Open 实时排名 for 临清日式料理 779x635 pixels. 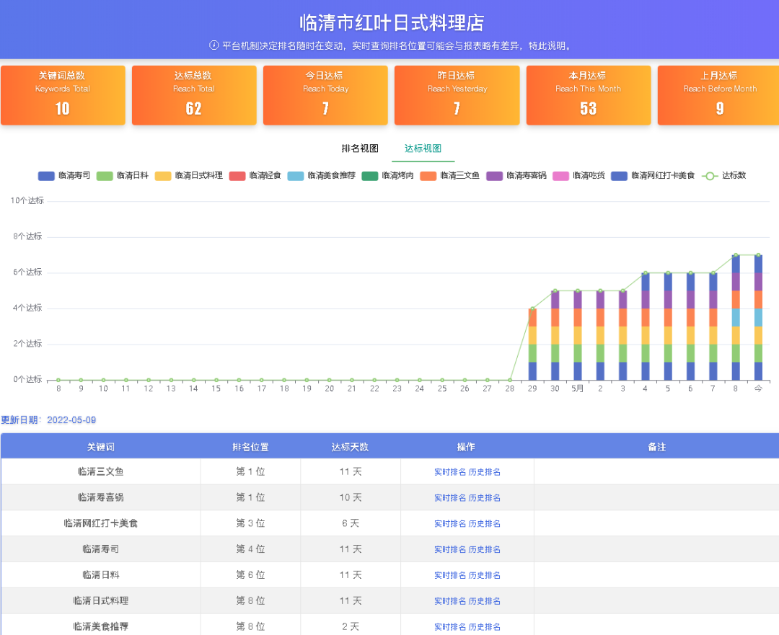coord(450,601)
